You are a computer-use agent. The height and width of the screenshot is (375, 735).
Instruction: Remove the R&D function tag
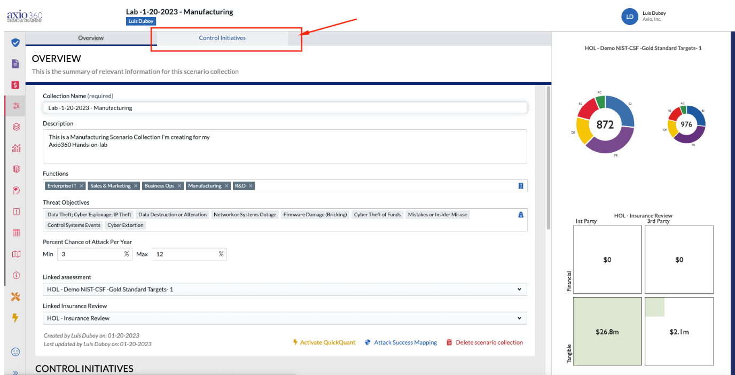coord(251,186)
